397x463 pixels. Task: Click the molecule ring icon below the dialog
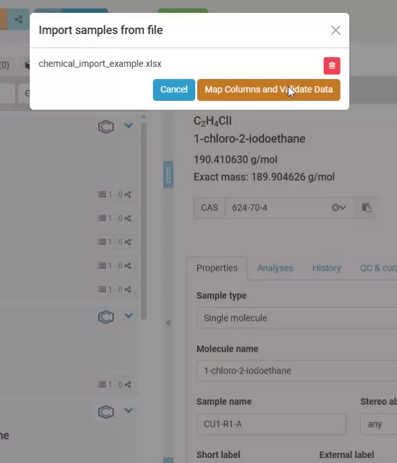(x=106, y=127)
